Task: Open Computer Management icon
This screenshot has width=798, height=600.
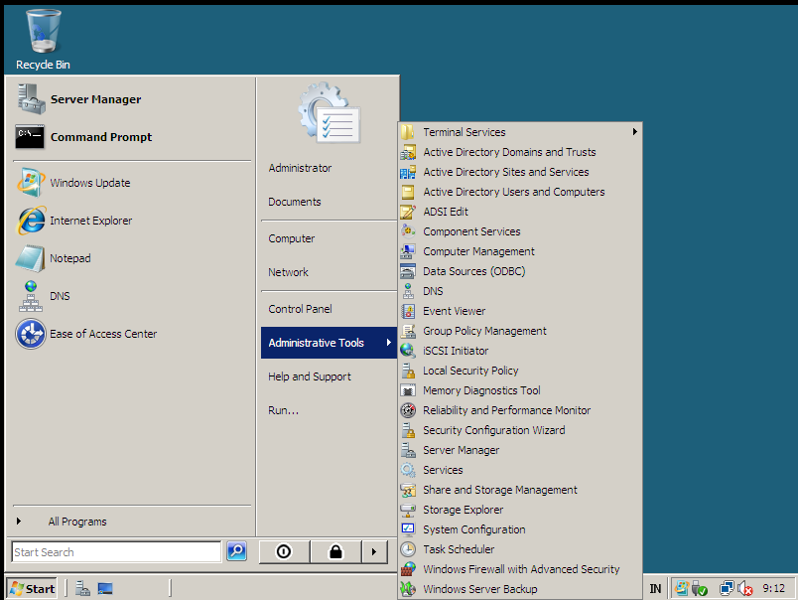Action: tap(408, 251)
